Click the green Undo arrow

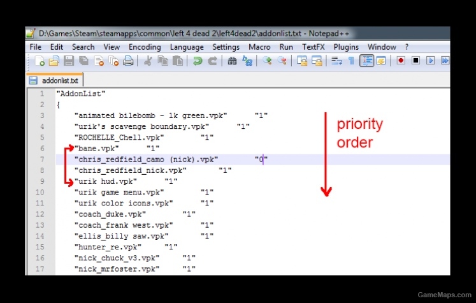pos(198,61)
